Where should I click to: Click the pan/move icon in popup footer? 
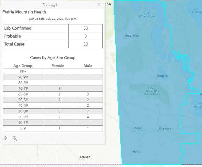(x=5, y=138)
